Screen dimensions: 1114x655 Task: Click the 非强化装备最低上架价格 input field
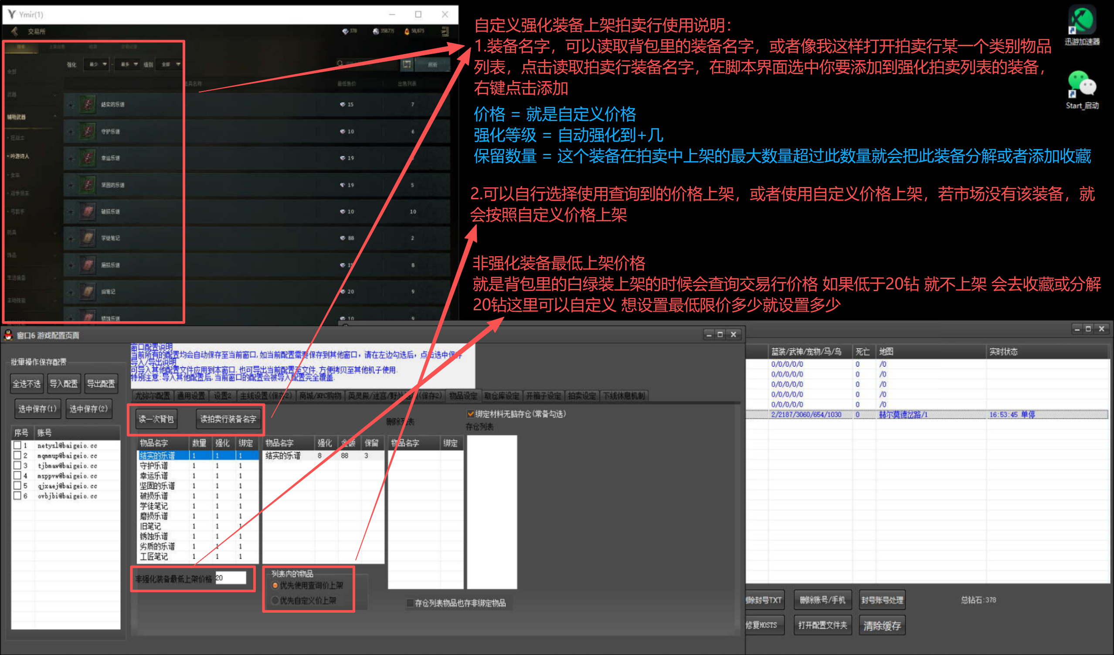coord(230,578)
